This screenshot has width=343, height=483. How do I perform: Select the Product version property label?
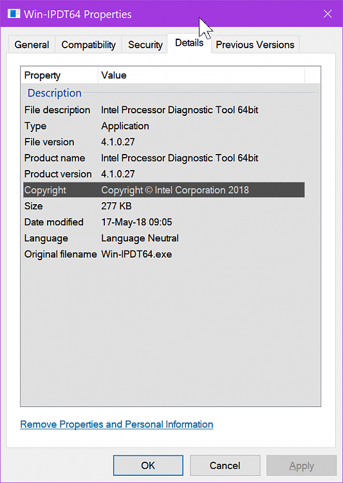point(58,174)
